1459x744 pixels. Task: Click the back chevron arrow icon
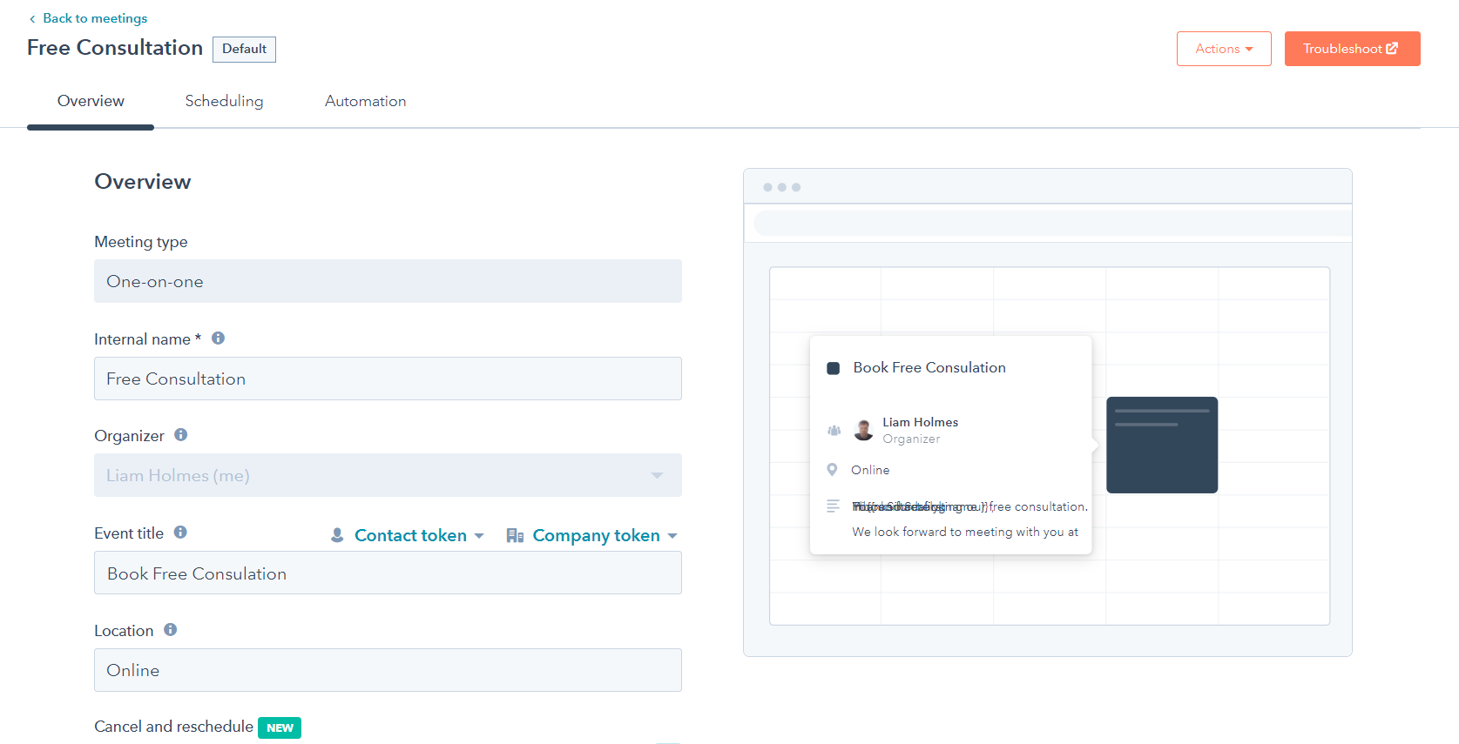(x=32, y=19)
